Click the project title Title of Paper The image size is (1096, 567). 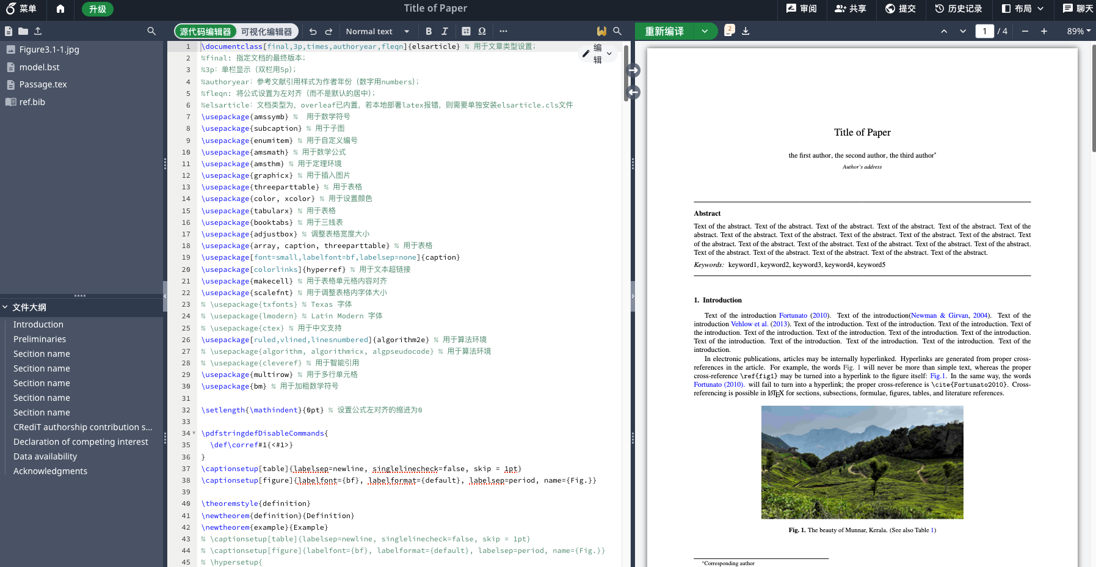click(435, 9)
